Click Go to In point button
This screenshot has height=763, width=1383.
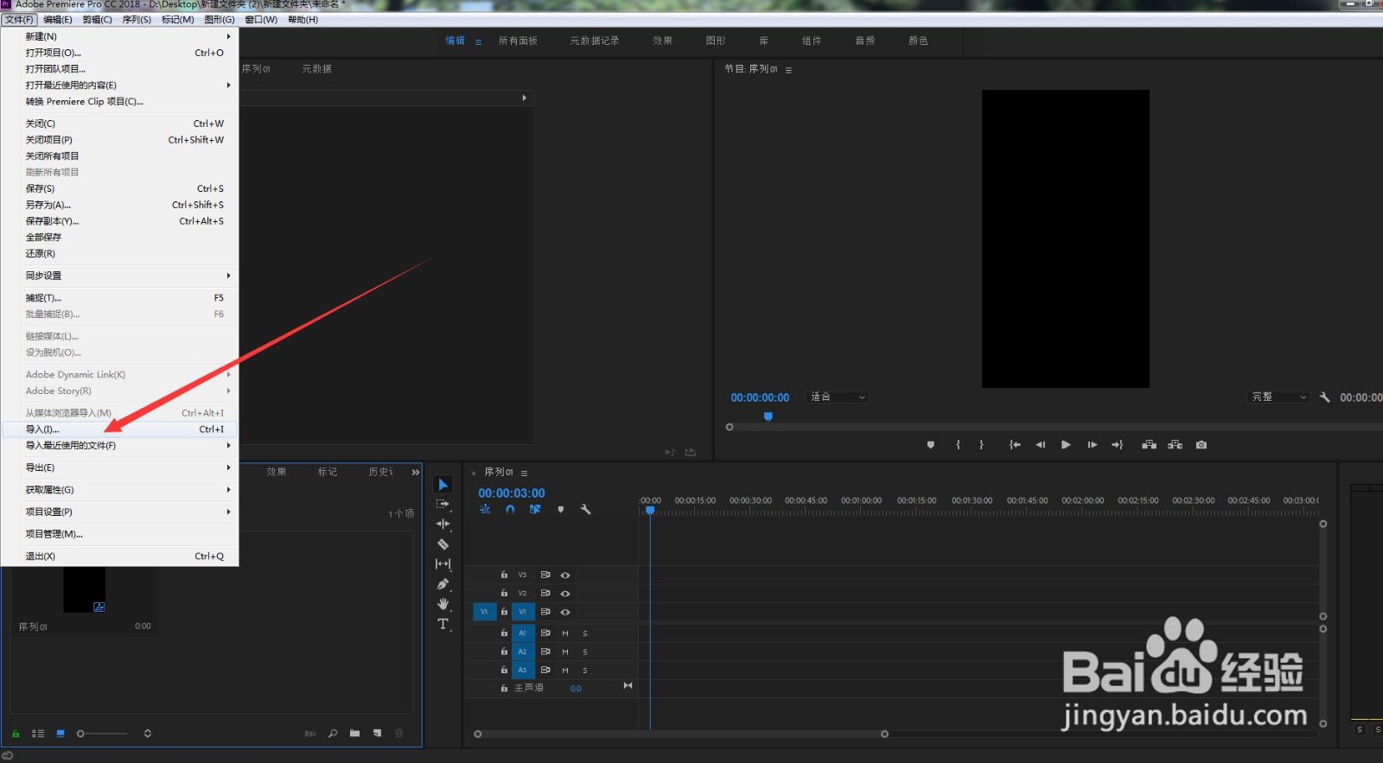1015,445
